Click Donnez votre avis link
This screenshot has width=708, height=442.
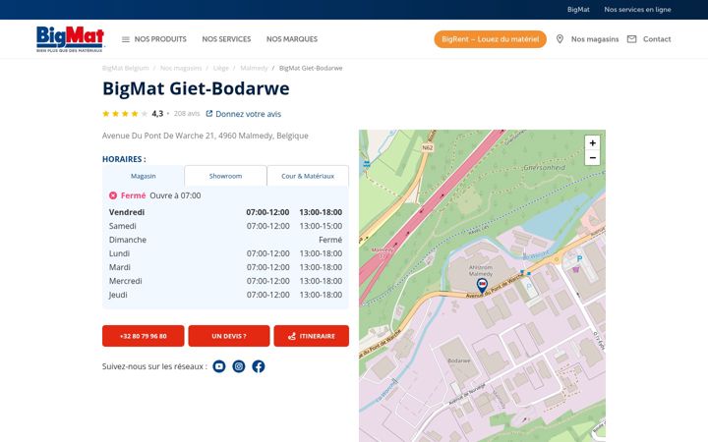[x=249, y=114]
